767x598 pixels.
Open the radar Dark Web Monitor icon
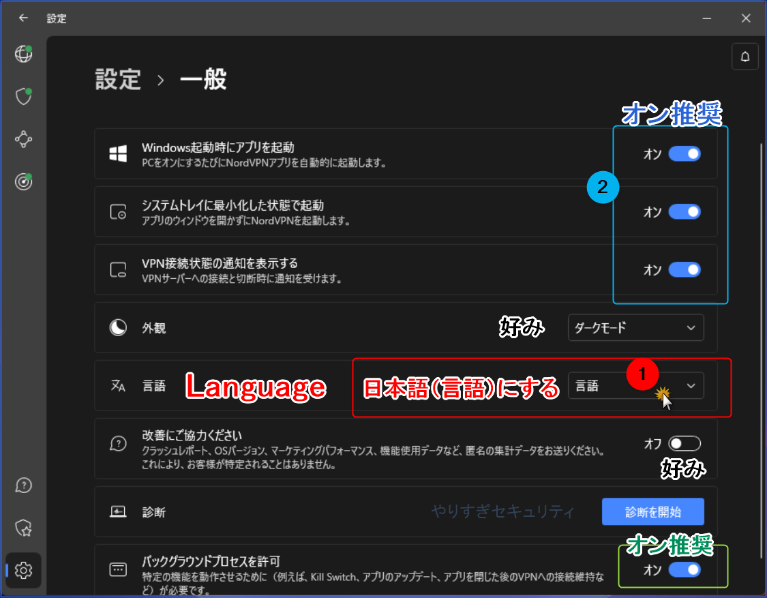(x=23, y=181)
